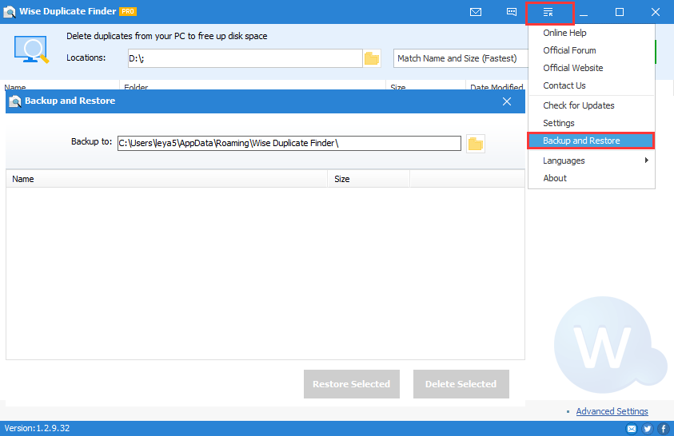
Task: Browse locations with the folder icon
Action: [x=372, y=58]
